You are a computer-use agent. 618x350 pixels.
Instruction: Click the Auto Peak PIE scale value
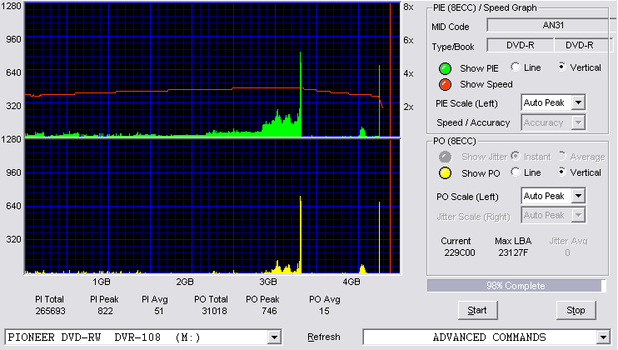pos(546,102)
